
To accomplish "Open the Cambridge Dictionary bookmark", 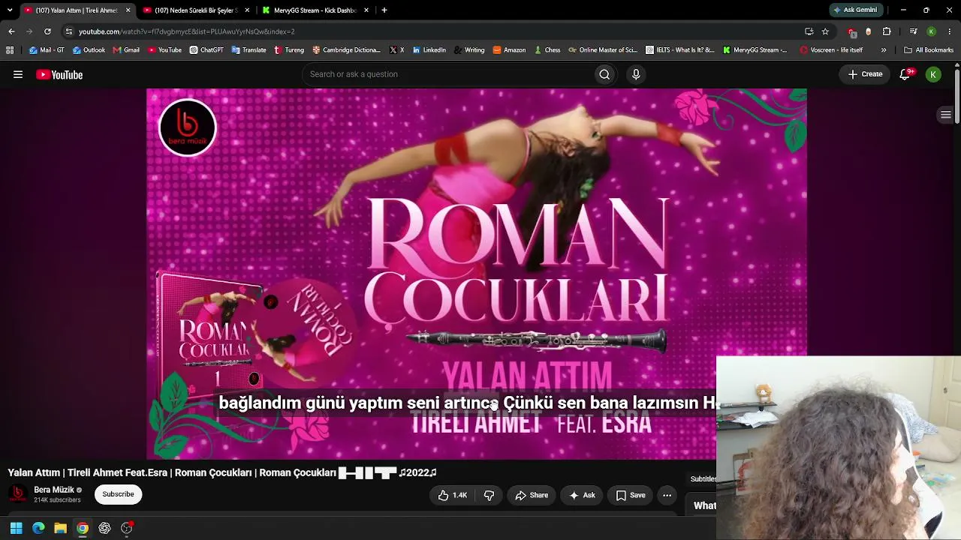I will click(x=347, y=50).
